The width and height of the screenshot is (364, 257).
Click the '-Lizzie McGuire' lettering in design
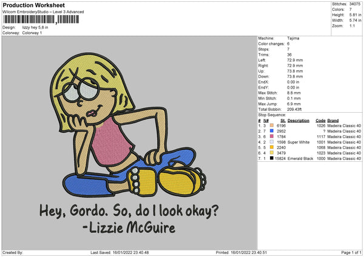point(129,227)
